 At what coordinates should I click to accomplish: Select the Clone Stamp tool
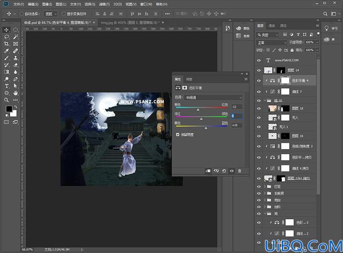pos(16,58)
